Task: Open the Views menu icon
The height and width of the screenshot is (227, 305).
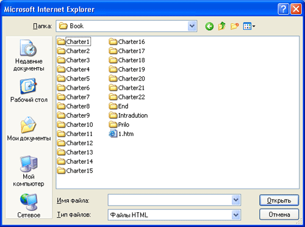Action: tap(249, 26)
